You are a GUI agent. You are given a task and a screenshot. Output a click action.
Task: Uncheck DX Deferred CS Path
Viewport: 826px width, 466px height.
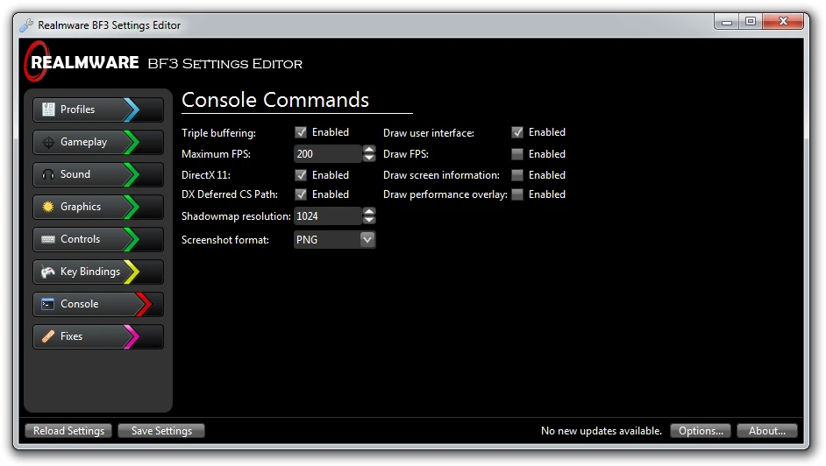301,194
